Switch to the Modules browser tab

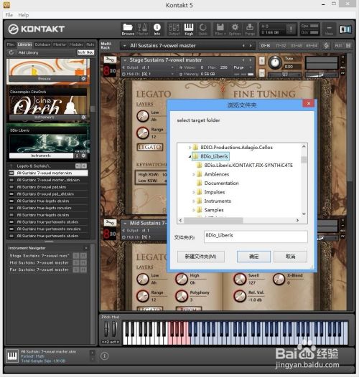tap(76, 44)
